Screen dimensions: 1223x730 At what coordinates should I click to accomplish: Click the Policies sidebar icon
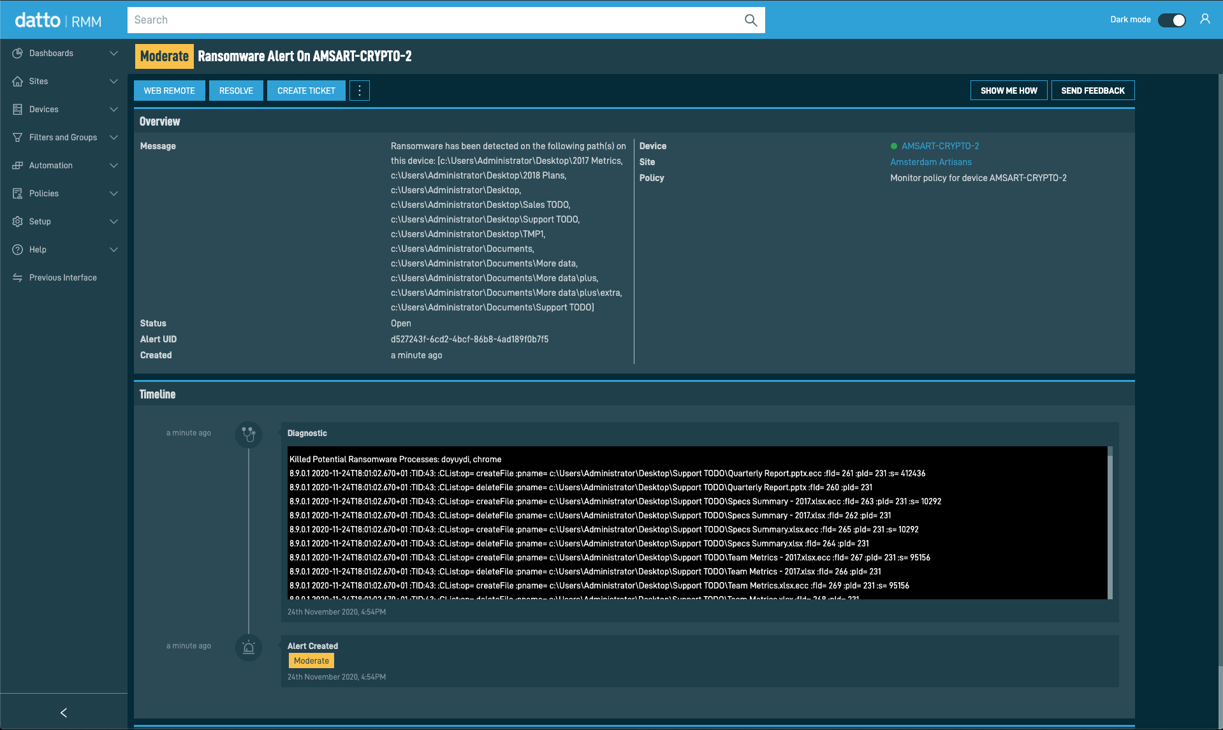tap(18, 193)
